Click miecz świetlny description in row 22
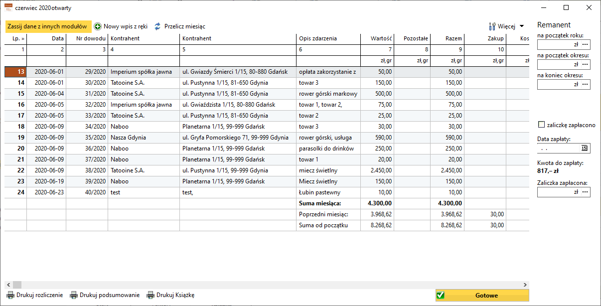 click(328, 170)
